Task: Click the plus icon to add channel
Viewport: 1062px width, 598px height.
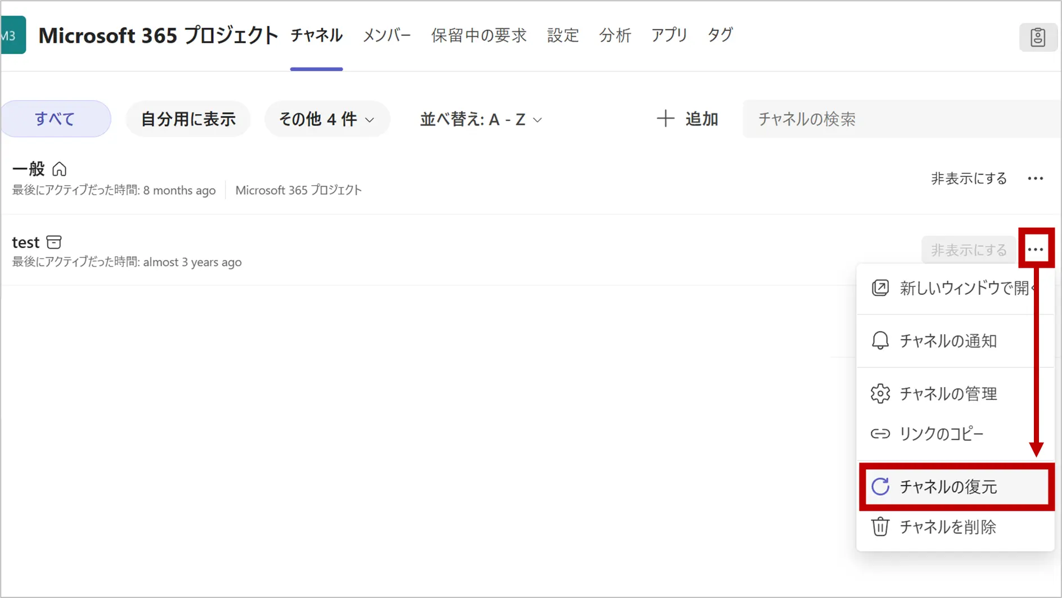Action: [665, 119]
